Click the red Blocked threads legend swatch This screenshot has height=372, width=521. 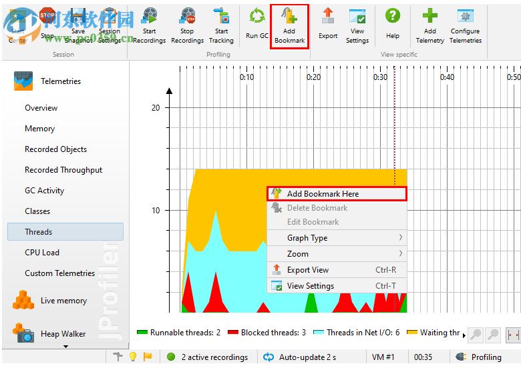pos(233,332)
